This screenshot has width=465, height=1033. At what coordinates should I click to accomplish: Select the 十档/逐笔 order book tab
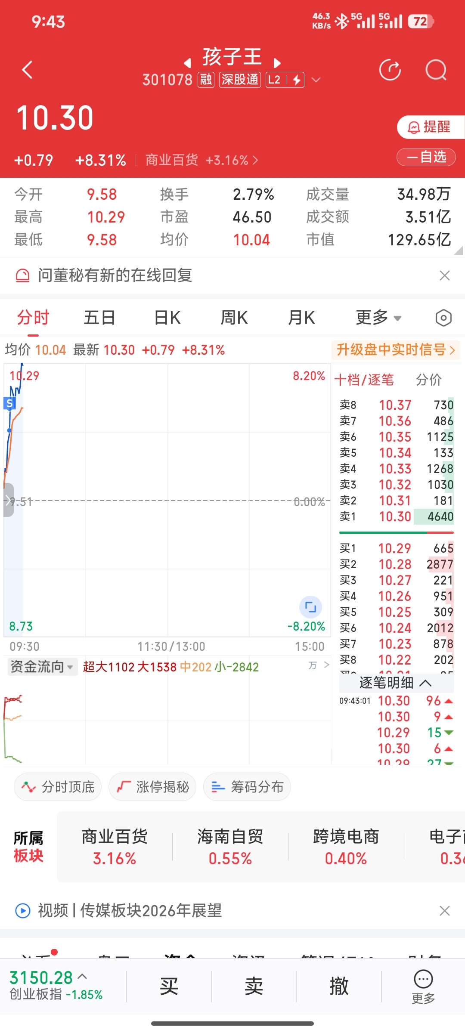click(364, 380)
